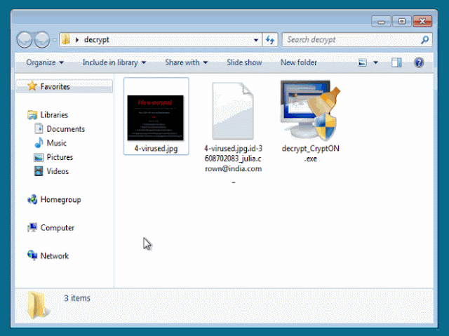The width and height of the screenshot is (449, 336).
Task: Click the Videos film icon
Action: 39,171
